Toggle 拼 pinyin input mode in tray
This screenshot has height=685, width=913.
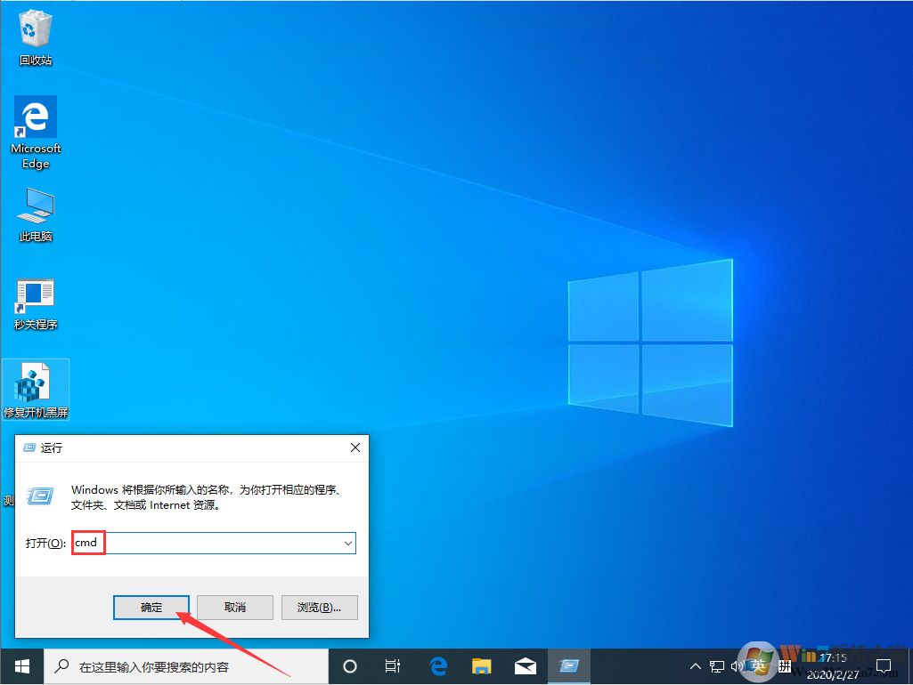785,665
